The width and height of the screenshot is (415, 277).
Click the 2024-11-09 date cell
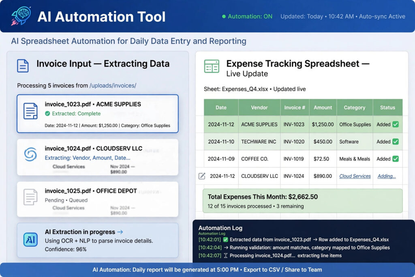(x=221, y=159)
